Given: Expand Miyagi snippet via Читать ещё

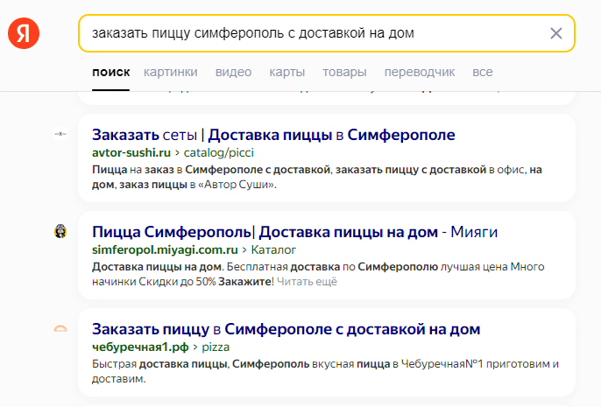Looking at the screenshot, I should click(307, 282).
